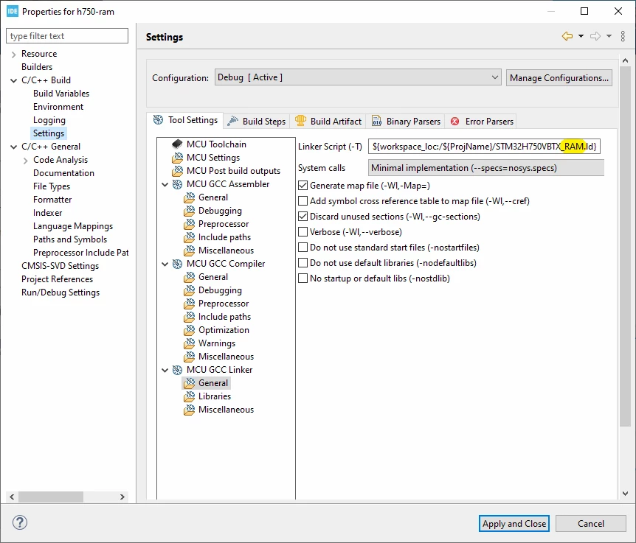Switch to the Error Parsers tab
This screenshot has width=636, height=543.
pos(481,121)
